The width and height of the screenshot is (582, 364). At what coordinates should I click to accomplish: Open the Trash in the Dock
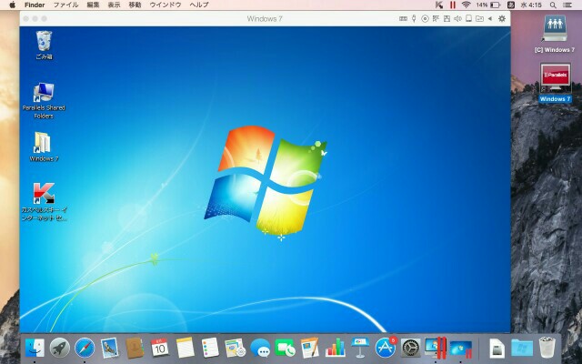[547, 348]
